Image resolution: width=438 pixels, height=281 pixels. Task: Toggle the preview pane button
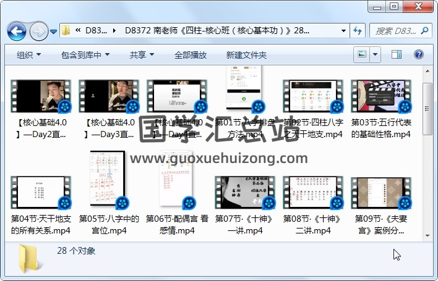[396, 55]
